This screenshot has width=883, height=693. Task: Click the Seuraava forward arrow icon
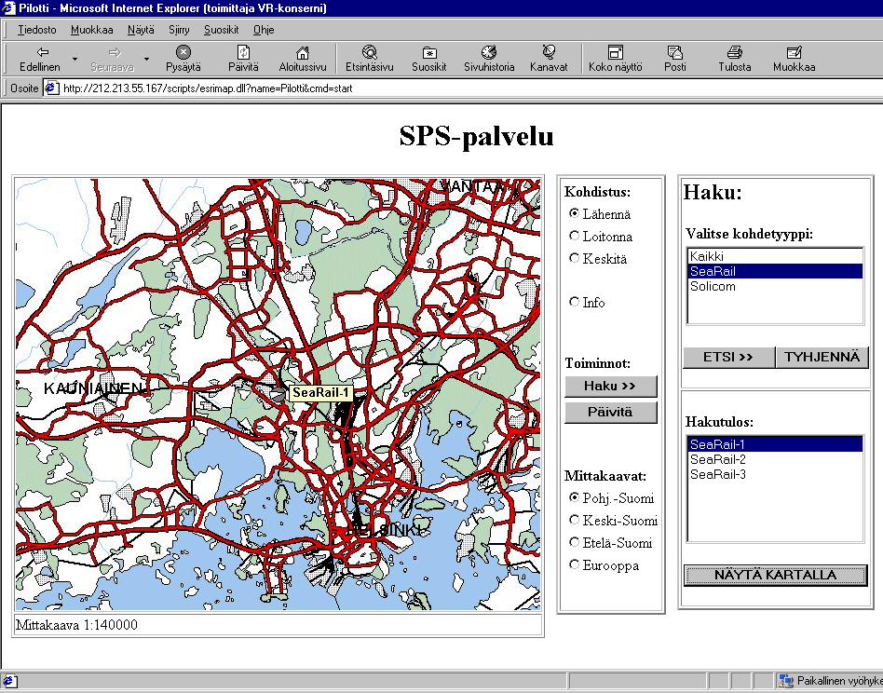tap(115, 52)
